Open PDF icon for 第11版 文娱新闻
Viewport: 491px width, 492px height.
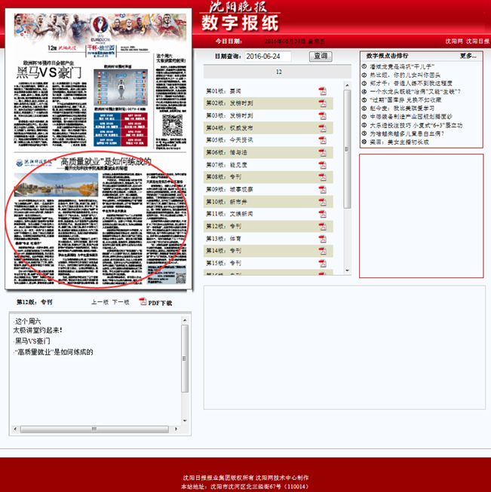[x=322, y=214]
